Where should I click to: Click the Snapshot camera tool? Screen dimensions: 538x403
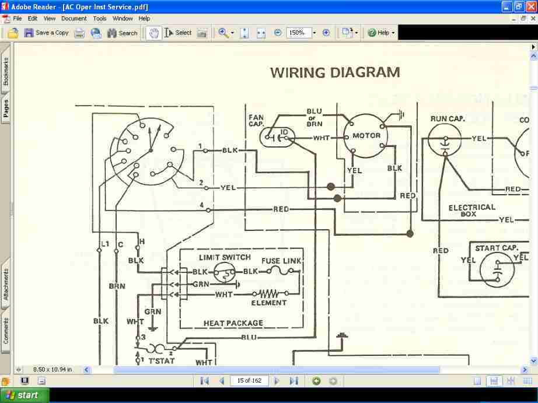pyautogui.click(x=202, y=33)
